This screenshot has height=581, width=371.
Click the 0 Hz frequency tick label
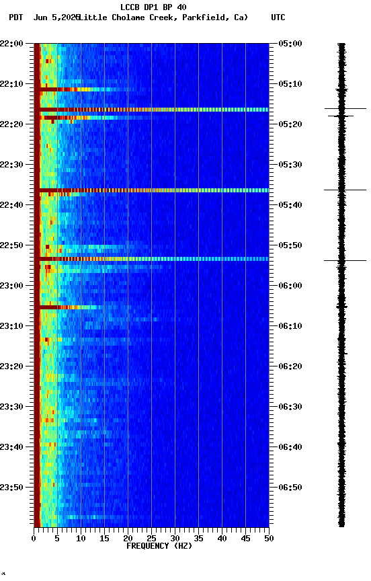(34, 539)
